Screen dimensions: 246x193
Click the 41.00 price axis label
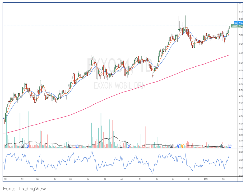[241, 124]
